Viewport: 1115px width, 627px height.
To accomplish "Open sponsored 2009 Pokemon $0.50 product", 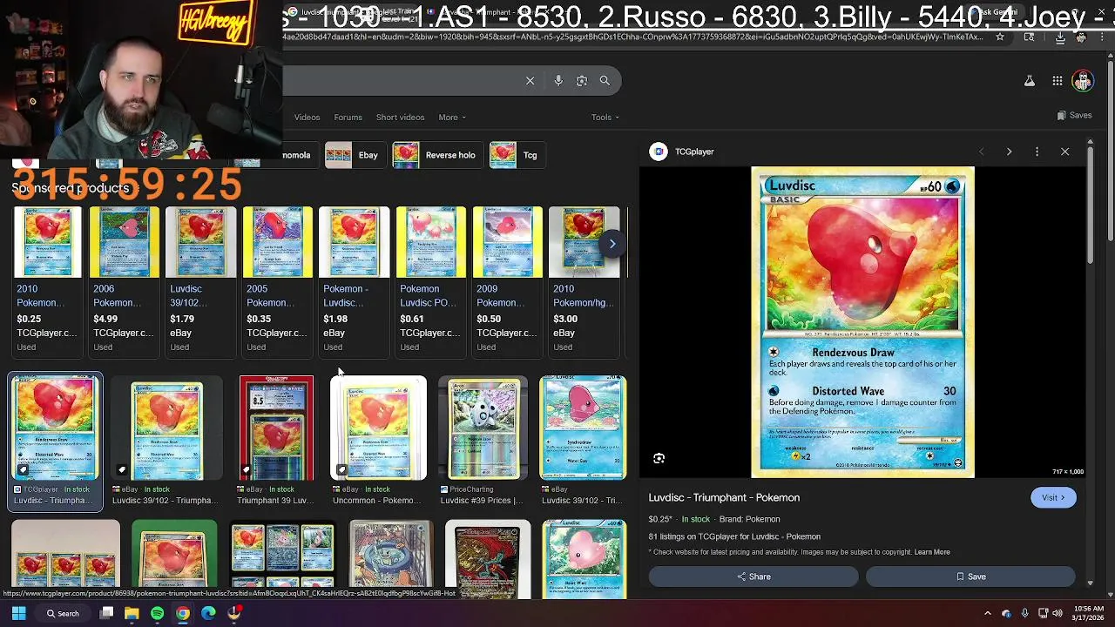I will pyautogui.click(x=507, y=280).
